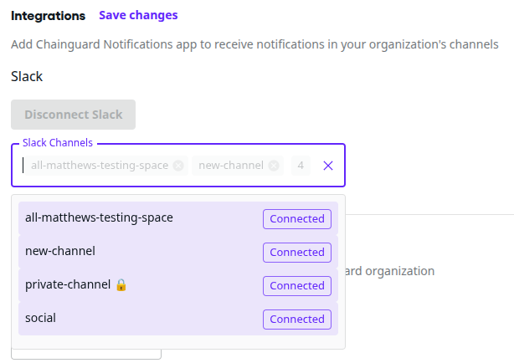Click the Slack section heading
Viewport: 514px width, 363px height.
pyautogui.click(x=27, y=76)
